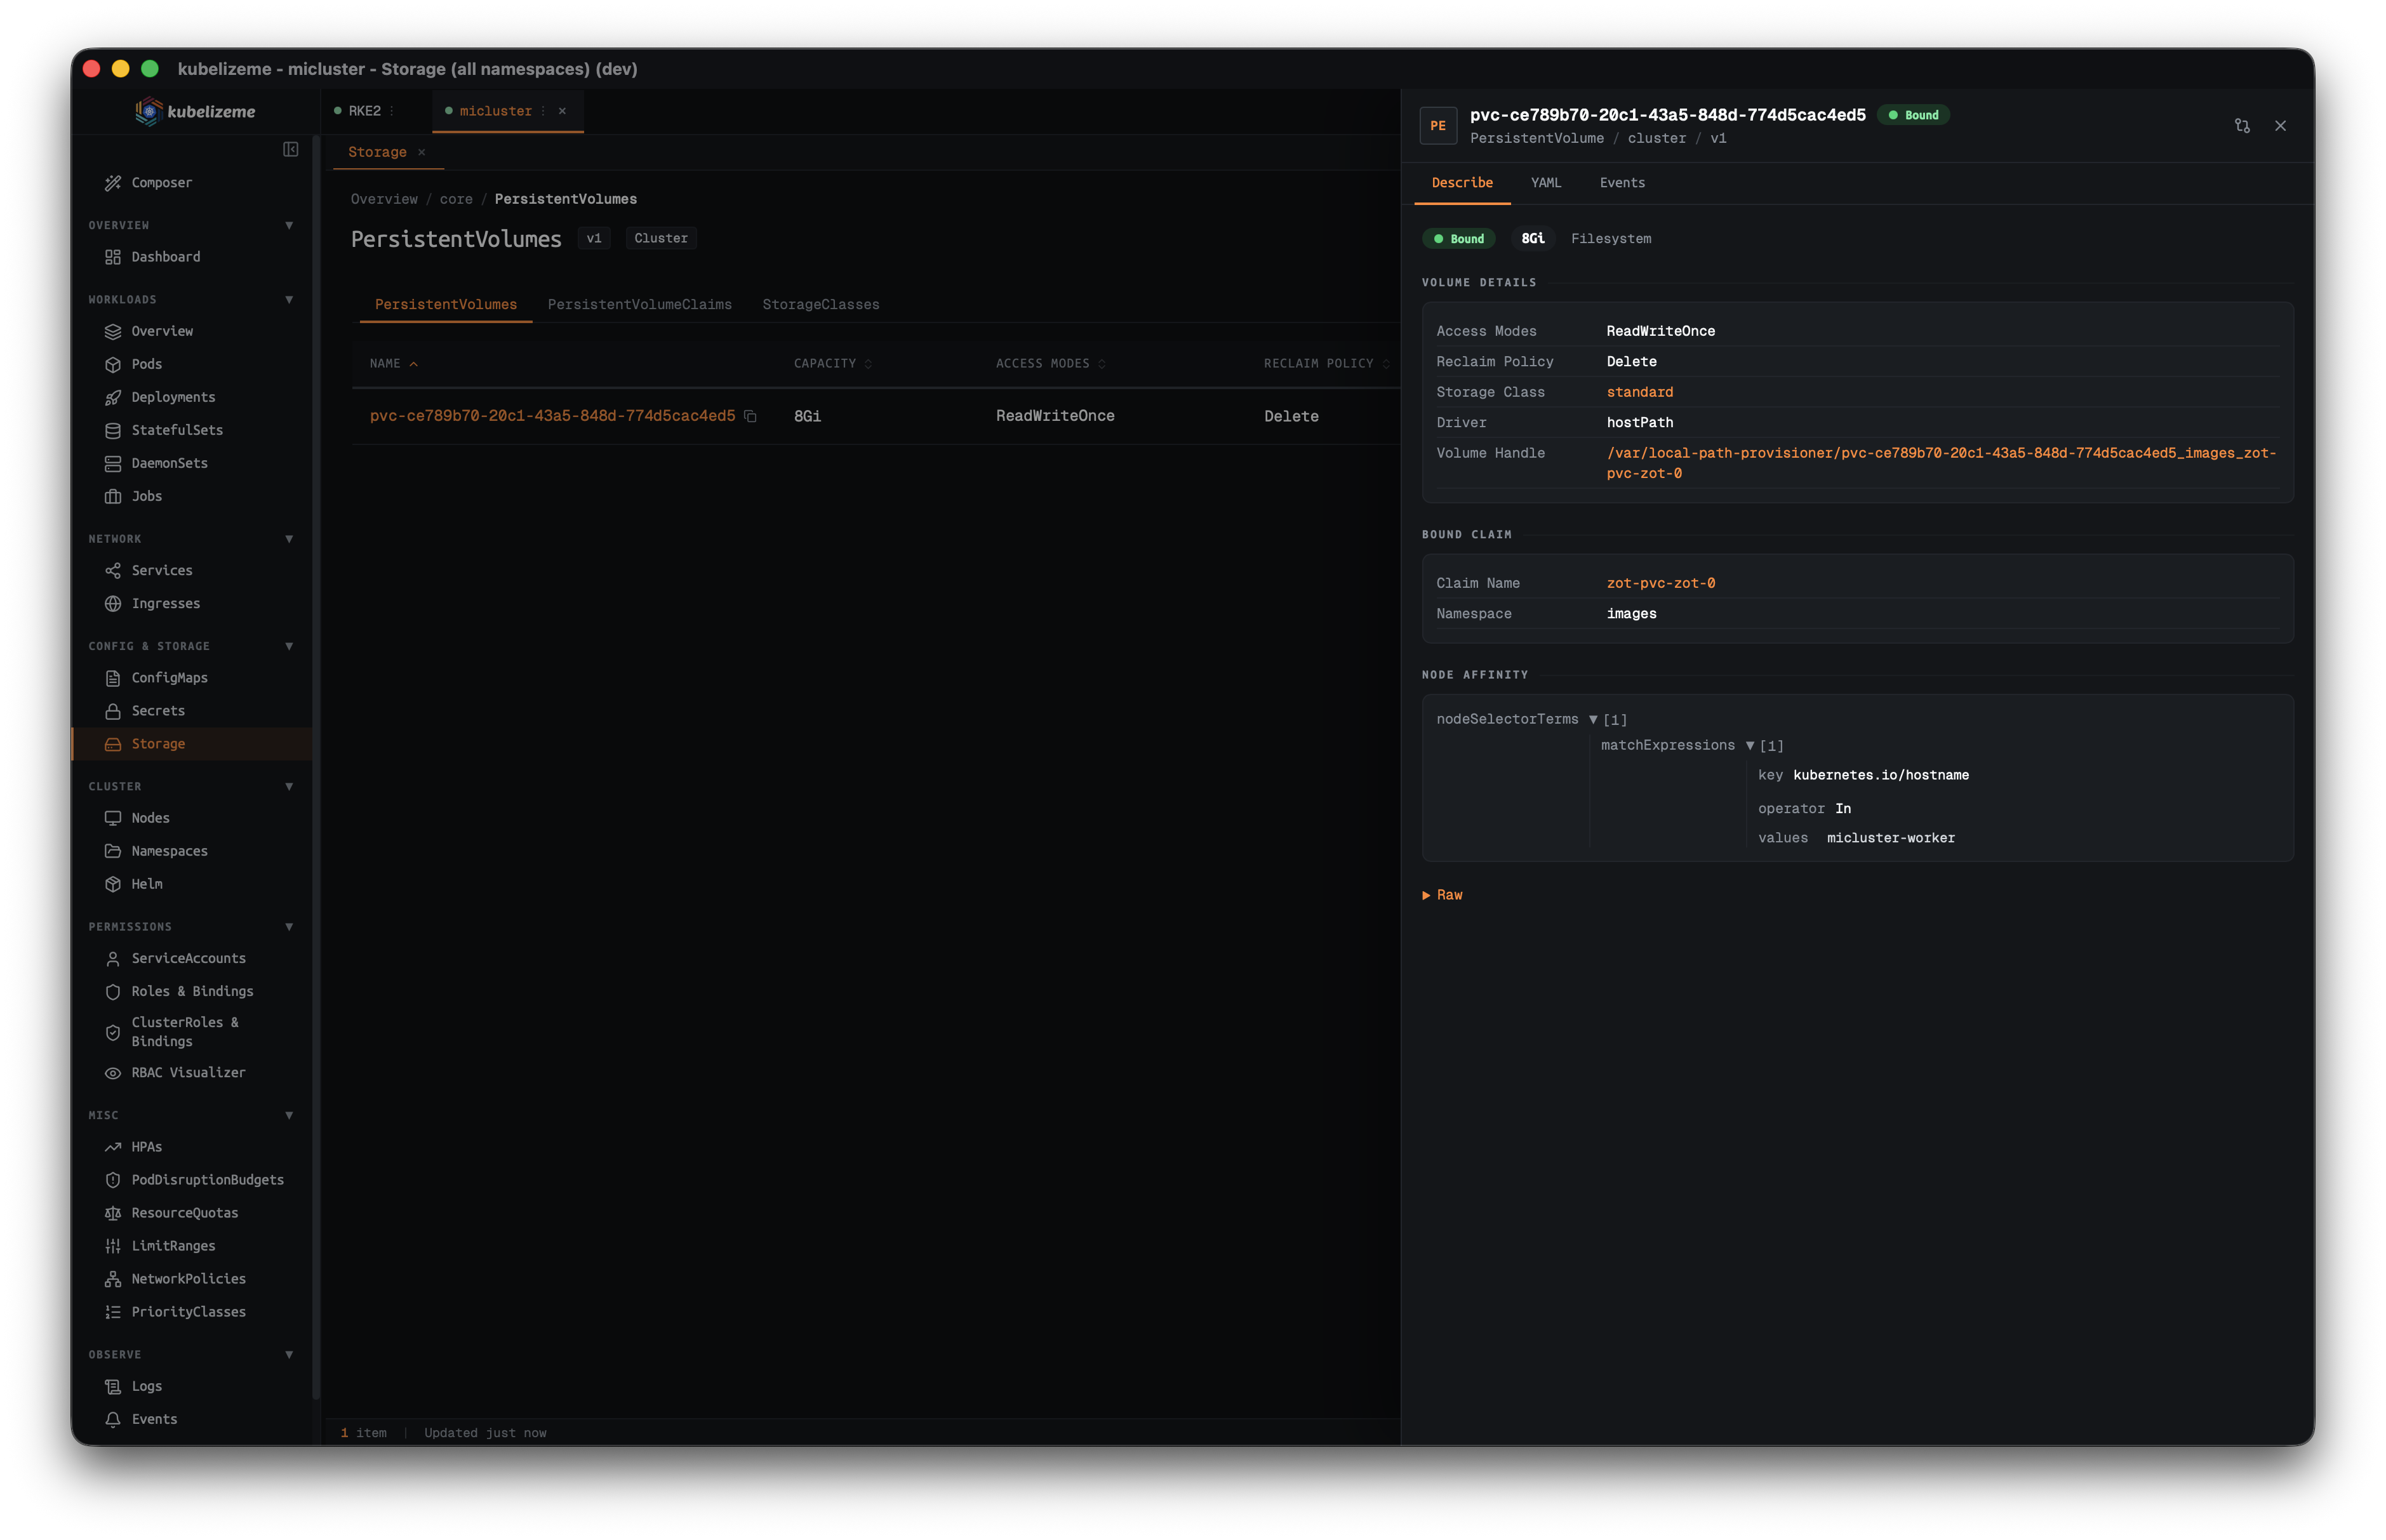Sort the table by ACCESS MODES column
The image size is (2386, 1540).
point(1051,363)
